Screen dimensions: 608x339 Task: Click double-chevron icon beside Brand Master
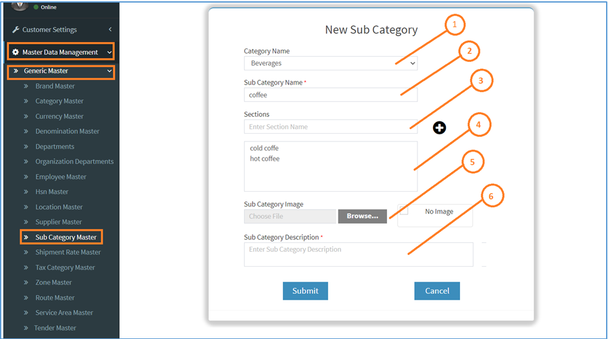(x=26, y=86)
